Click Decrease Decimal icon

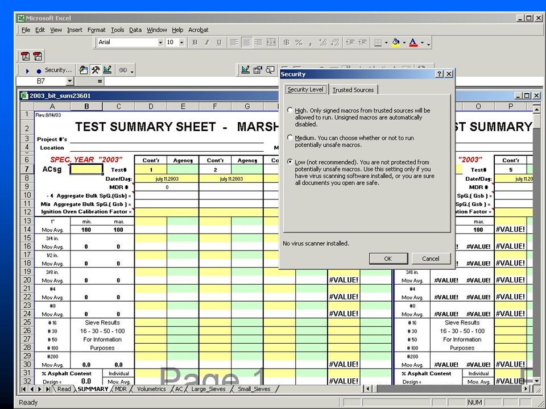click(336, 43)
